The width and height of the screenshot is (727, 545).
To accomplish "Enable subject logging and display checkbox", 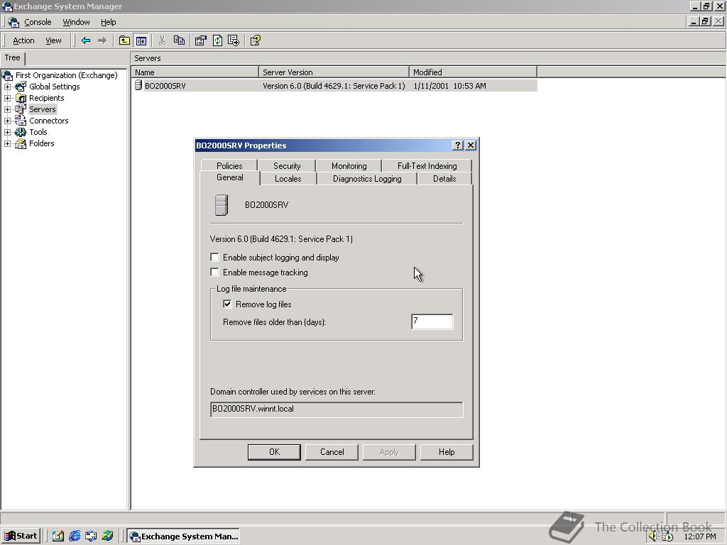I will (x=214, y=257).
